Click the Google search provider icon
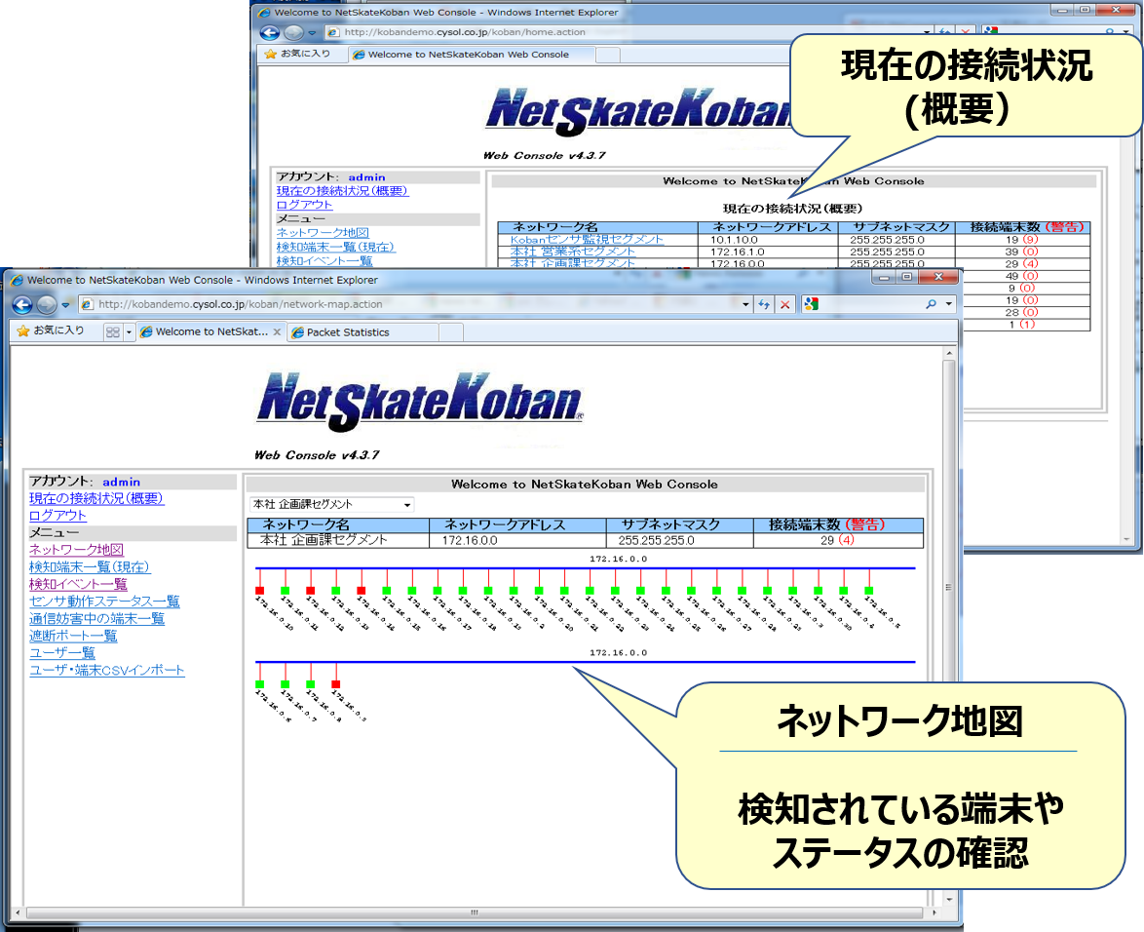Viewport: 1144px width, 932px height. (x=812, y=304)
